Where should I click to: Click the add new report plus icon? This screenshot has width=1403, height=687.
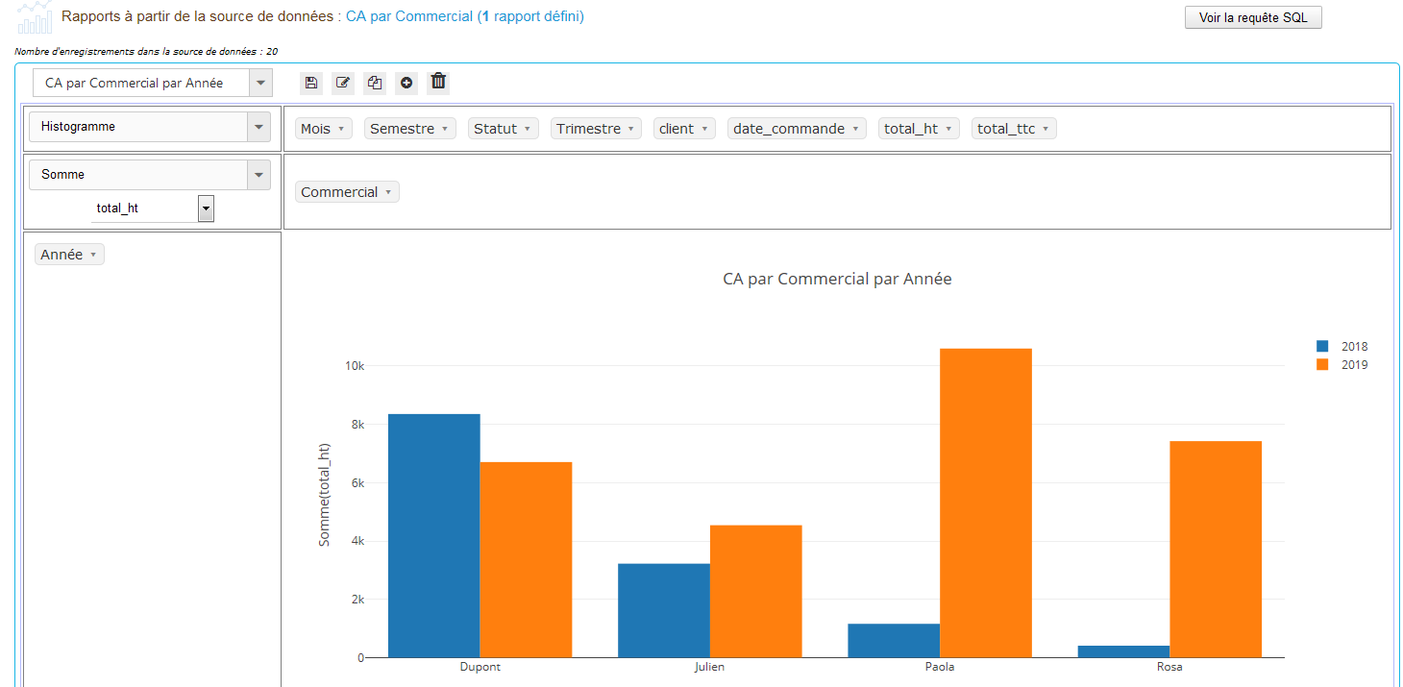406,83
